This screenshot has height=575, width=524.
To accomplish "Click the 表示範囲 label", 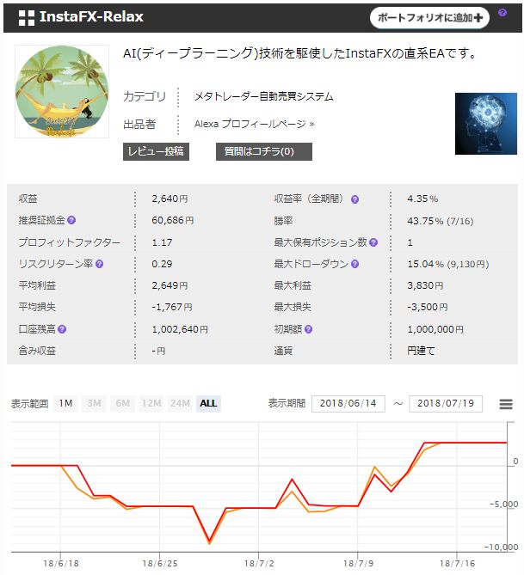I will click(x=30, y=404).
